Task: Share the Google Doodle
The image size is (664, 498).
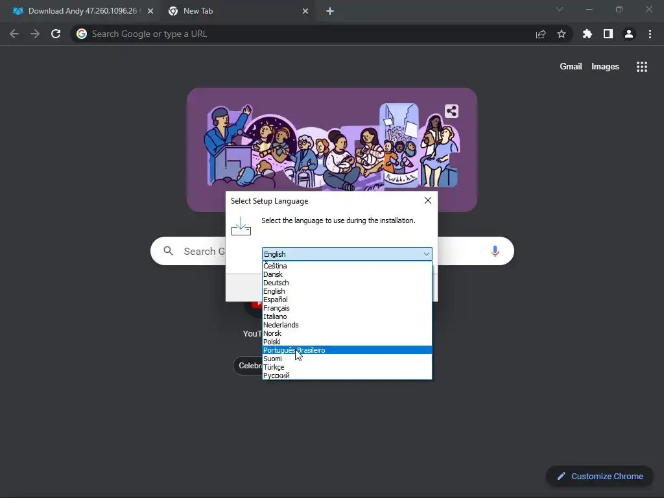Action: click(451, 111)
